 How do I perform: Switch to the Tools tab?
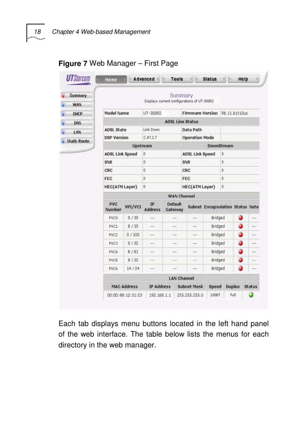click(177, 79)
